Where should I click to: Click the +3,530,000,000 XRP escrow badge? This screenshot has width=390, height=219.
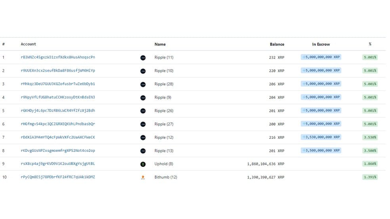pos(321,137)
